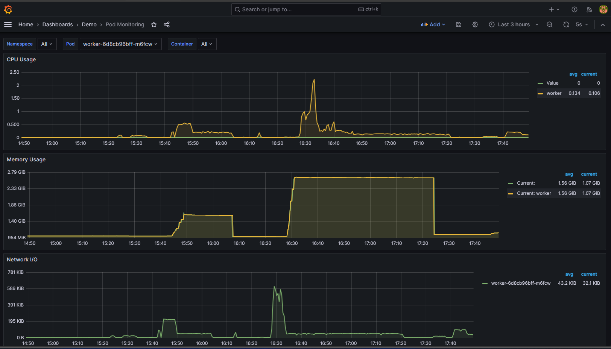Click the refresh dashboard icon
This screenshot has height=349, width=611.
(566, 24)
